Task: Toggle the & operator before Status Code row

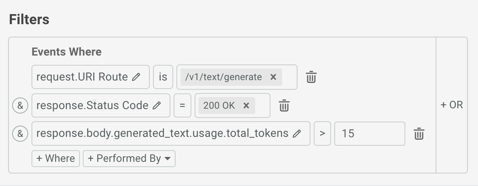Action: pos(20,105)
